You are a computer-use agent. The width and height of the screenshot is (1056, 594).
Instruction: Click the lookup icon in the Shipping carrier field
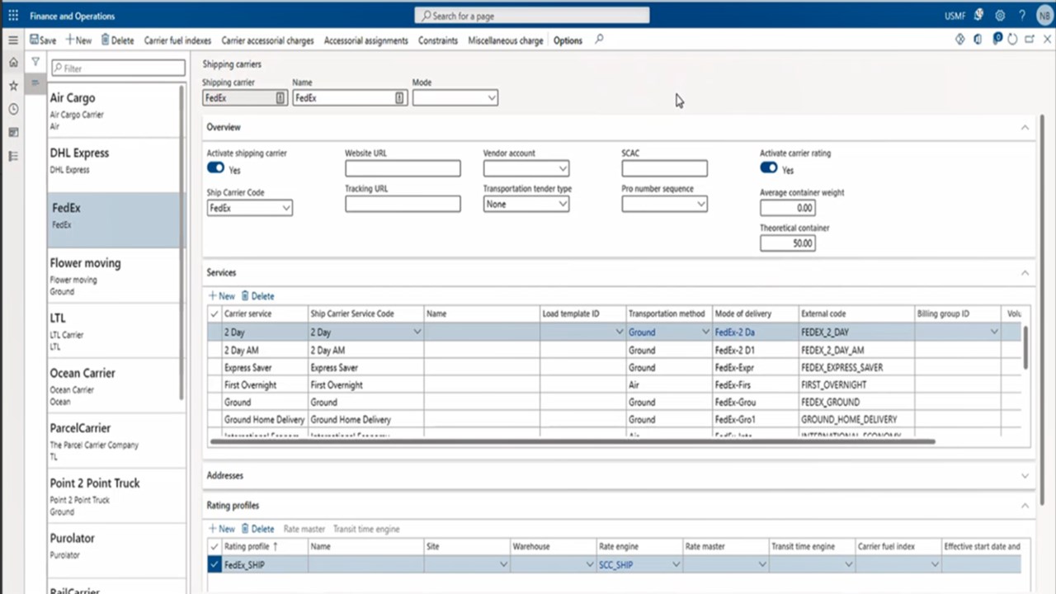(x=280, y=97)
